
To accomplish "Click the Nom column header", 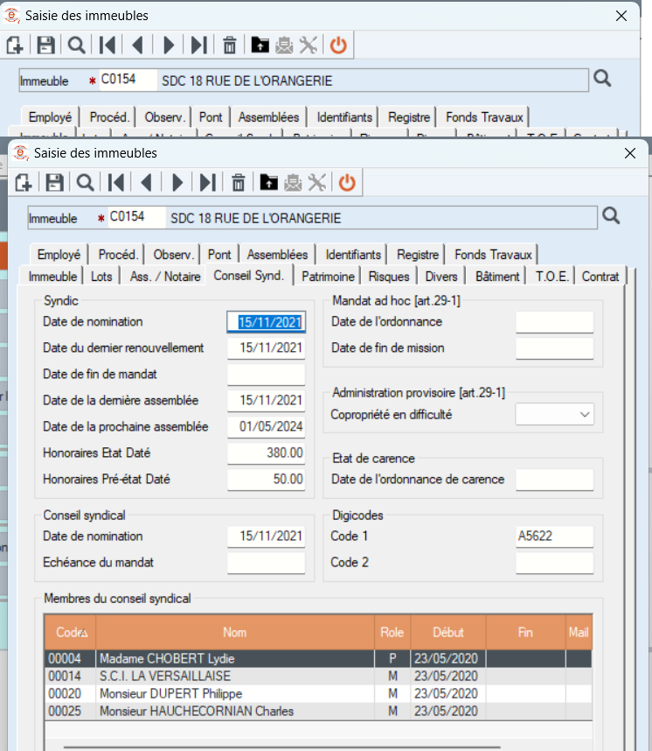I will pos(235,632).
